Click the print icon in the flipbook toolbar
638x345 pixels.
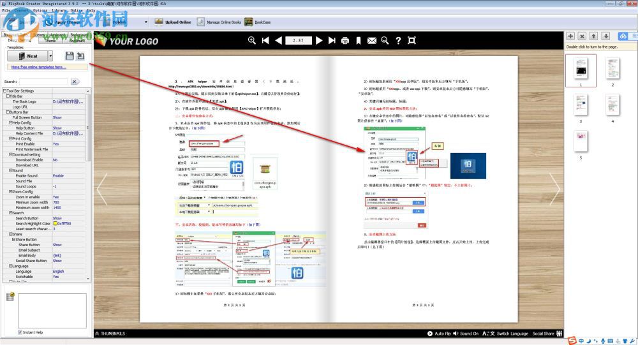[345, 40]
